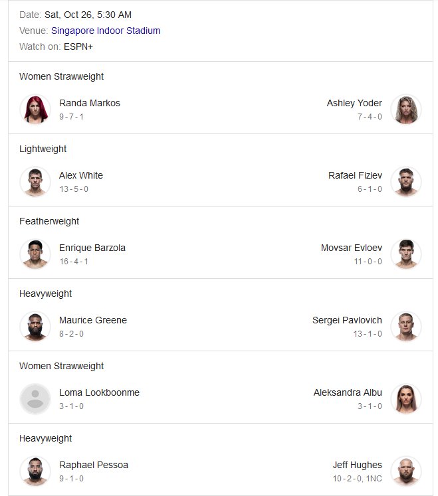Select Aleksandra Albu's portrait
438x496 pixels.
tap(405, 399)
